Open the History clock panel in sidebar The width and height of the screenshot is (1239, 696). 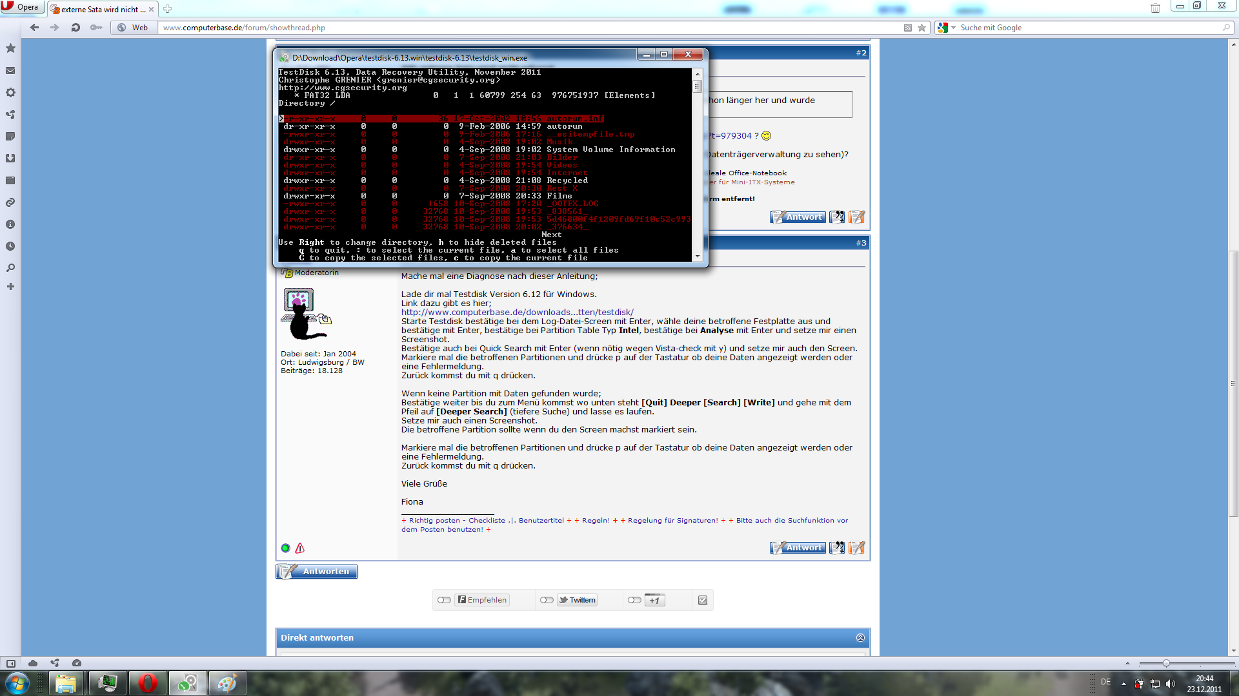point(10,246)
